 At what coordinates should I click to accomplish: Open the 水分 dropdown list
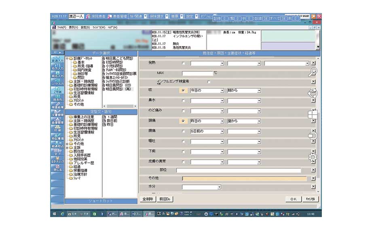click(220, 187)
